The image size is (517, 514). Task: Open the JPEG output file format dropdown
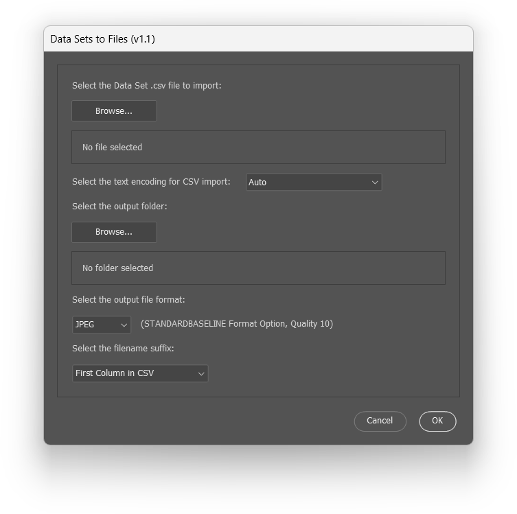pyautogui.click(x=101, y=325)
